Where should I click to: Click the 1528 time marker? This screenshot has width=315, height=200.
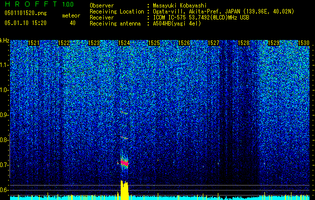coord(244,43)
